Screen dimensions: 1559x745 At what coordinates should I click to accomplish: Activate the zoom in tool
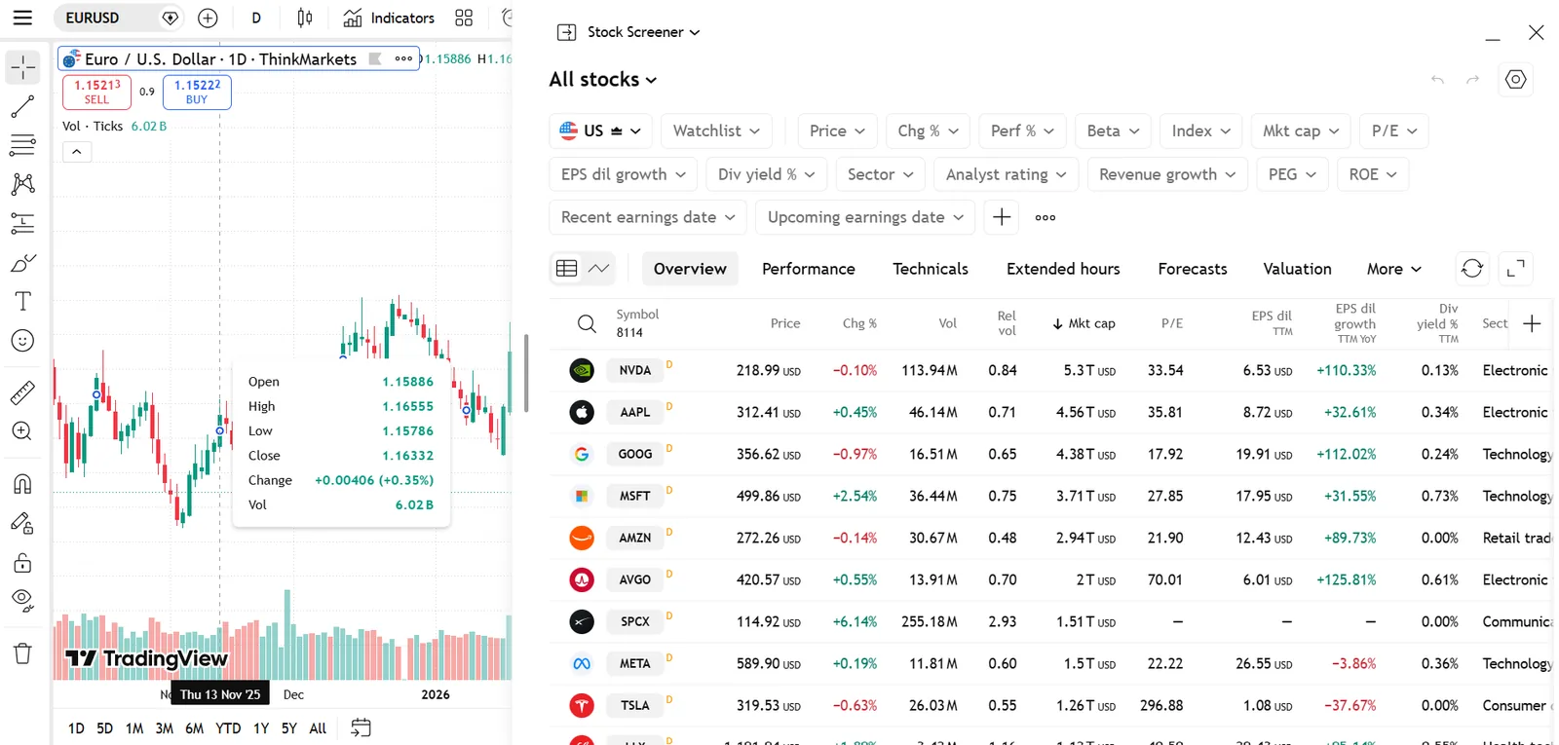coord(22,431)
